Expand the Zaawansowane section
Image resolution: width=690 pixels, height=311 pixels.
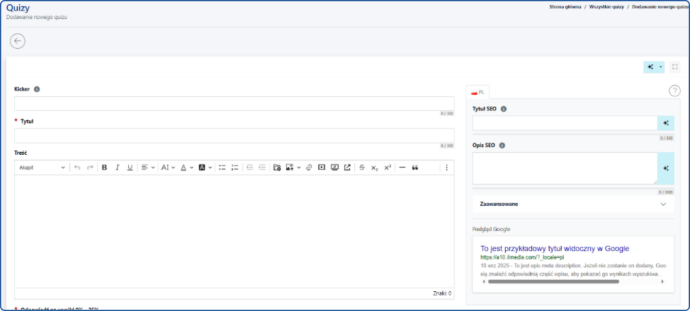click(x=573, y=204)
